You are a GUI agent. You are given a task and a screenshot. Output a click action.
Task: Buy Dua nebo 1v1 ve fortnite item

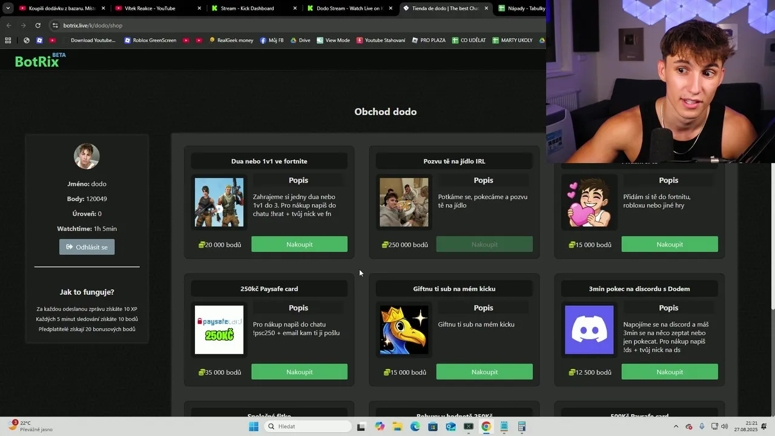(299, 245)
